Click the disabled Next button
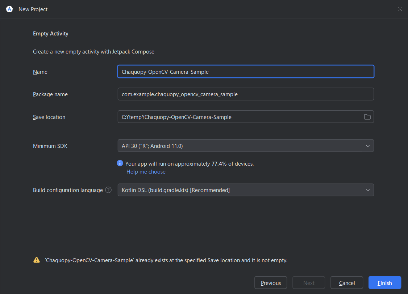Screen dimensions: 408x294 pyautogui.click(x=309, y=282)
